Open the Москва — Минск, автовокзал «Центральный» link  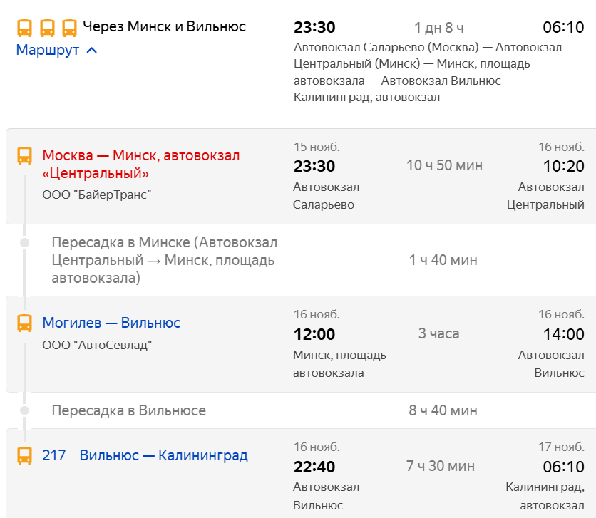[x=141, y=165]
